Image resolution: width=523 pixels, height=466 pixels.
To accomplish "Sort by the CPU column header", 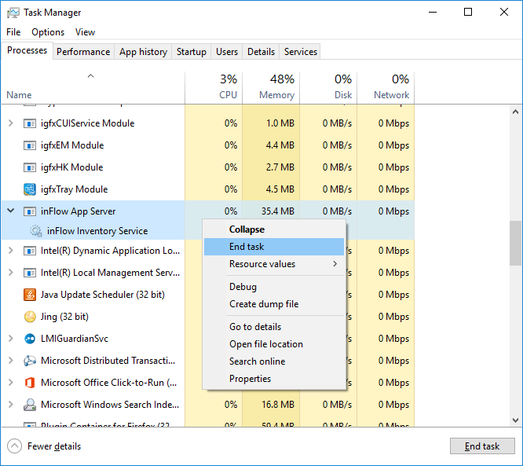I will (x=214, y=87).
